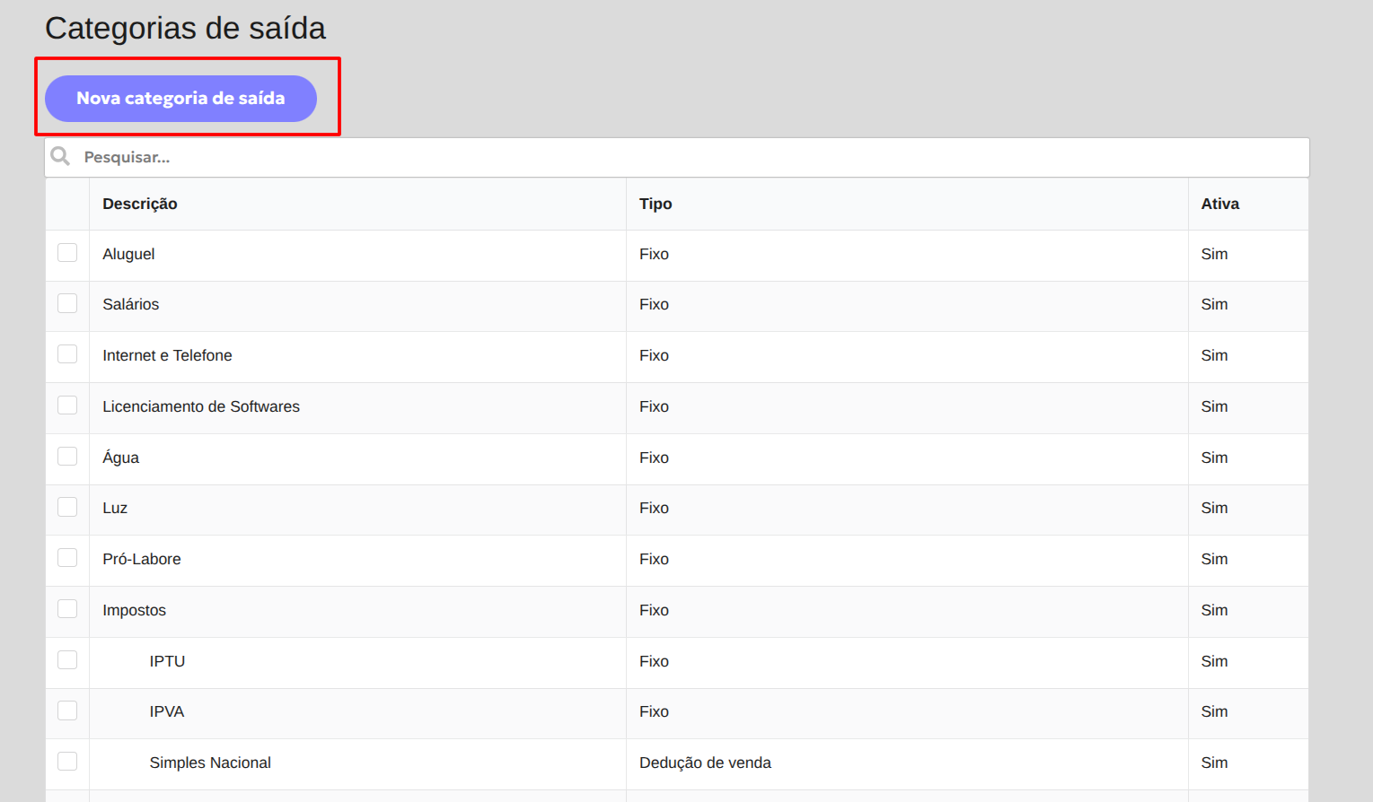Mark the Água row checkbox

click(67, 457)
